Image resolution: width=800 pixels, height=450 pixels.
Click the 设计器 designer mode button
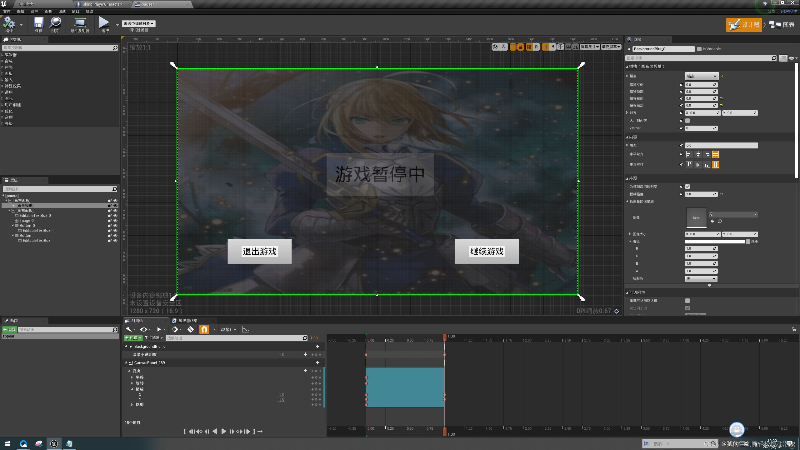[744, 25]
